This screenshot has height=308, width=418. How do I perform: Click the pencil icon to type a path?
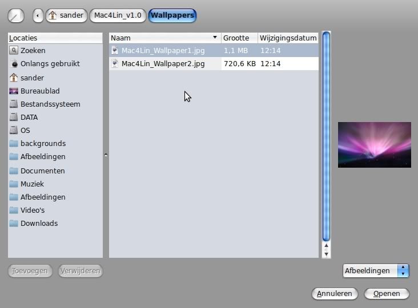(x=16, y=15)
